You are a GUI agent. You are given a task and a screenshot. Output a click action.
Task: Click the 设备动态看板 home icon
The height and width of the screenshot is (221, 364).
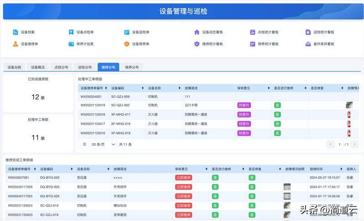tap(197, 32)
